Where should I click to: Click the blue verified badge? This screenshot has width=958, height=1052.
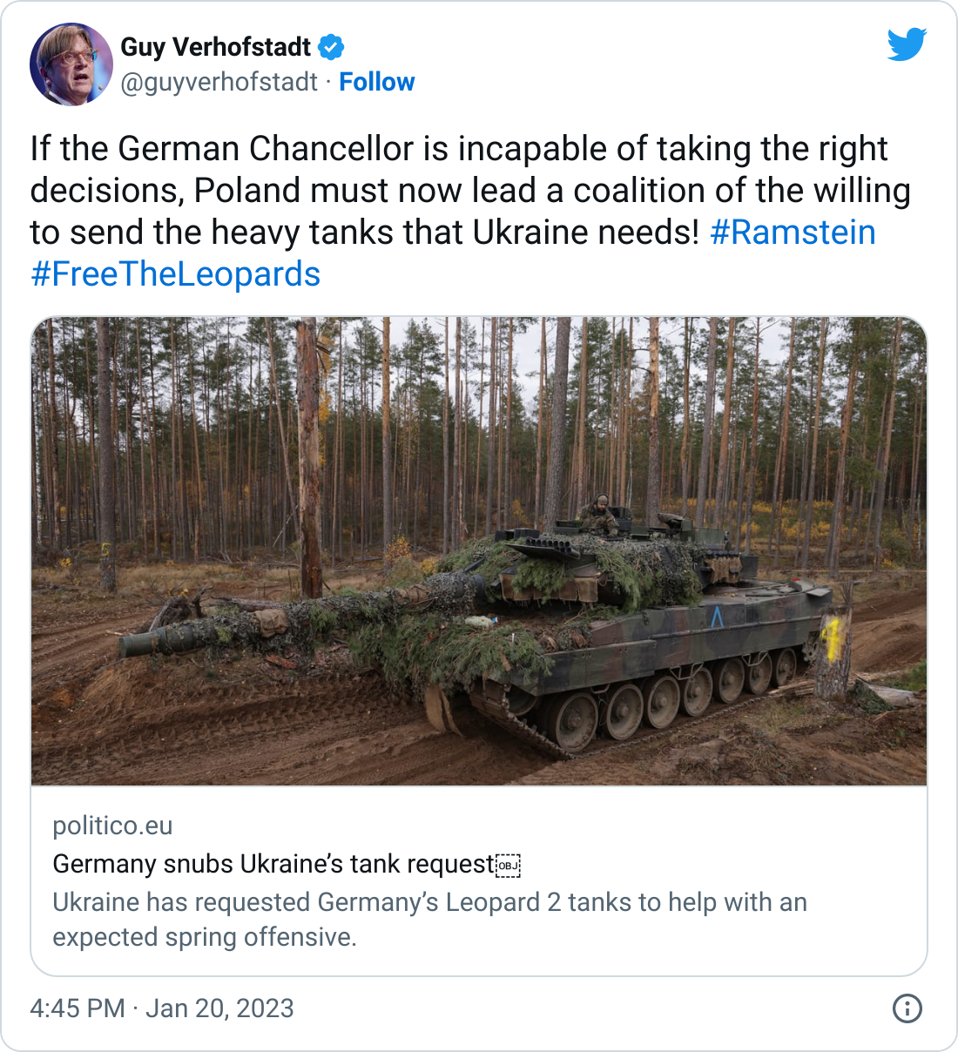331,47
